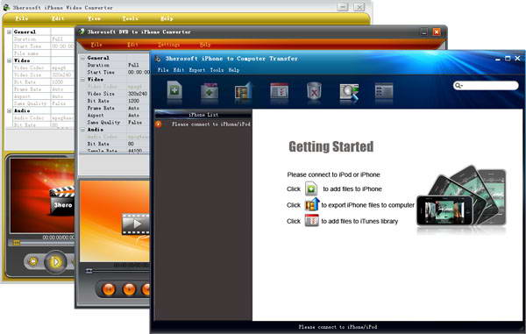
Task: Click the list view mode toolbar icon
Action: pos(384,90)
